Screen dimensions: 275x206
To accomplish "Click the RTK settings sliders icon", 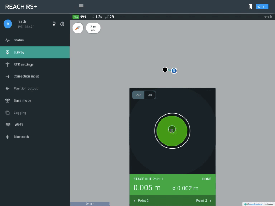I will tap(8, 64).
